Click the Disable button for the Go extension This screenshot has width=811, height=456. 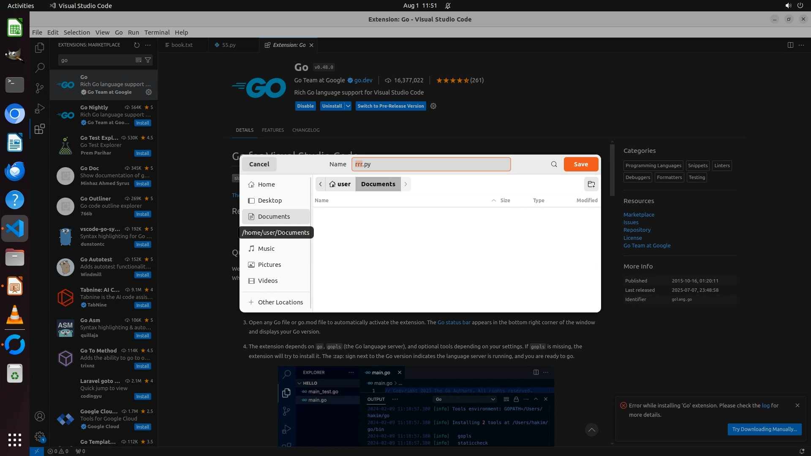click(x=305, y=106)
